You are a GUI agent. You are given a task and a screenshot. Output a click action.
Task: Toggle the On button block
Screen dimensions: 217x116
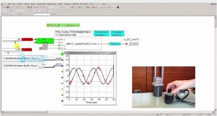(x=45, y=45)
